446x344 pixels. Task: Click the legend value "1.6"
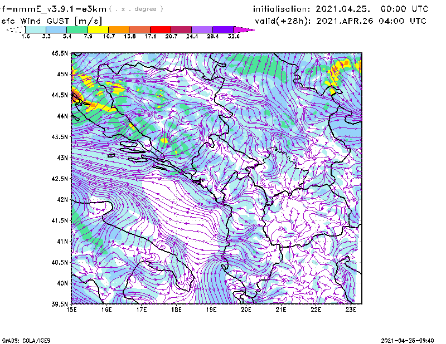(x=26, y=36)
